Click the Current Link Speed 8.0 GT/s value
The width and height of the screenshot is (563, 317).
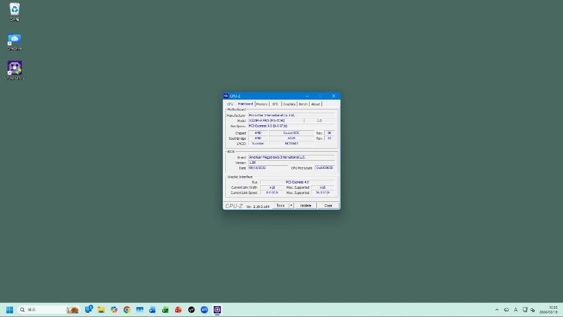pos(272,192)
